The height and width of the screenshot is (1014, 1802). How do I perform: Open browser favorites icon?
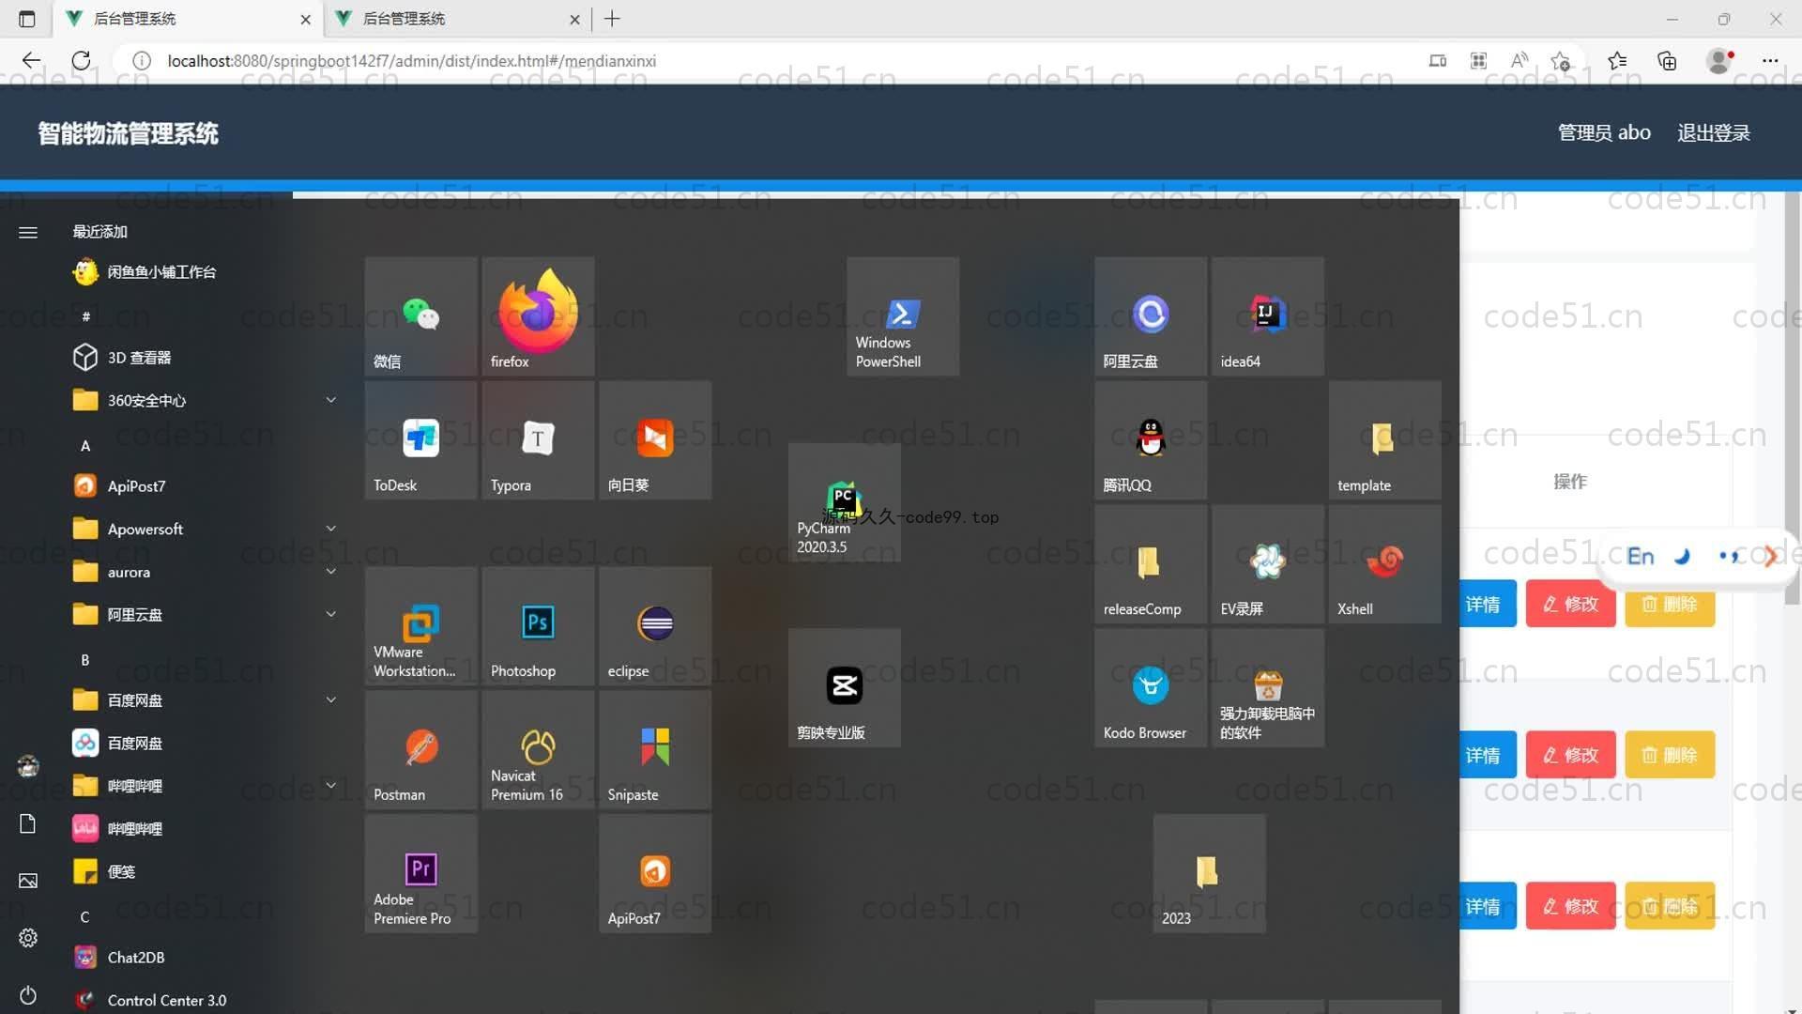[x=1617, y=61]
